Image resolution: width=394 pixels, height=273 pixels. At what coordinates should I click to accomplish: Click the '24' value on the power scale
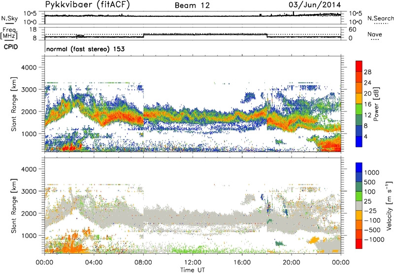(367, 83)
